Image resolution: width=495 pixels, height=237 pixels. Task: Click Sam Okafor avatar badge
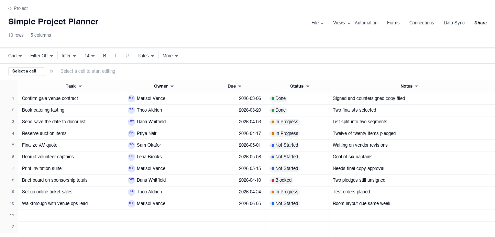click(x=131, y=145)
